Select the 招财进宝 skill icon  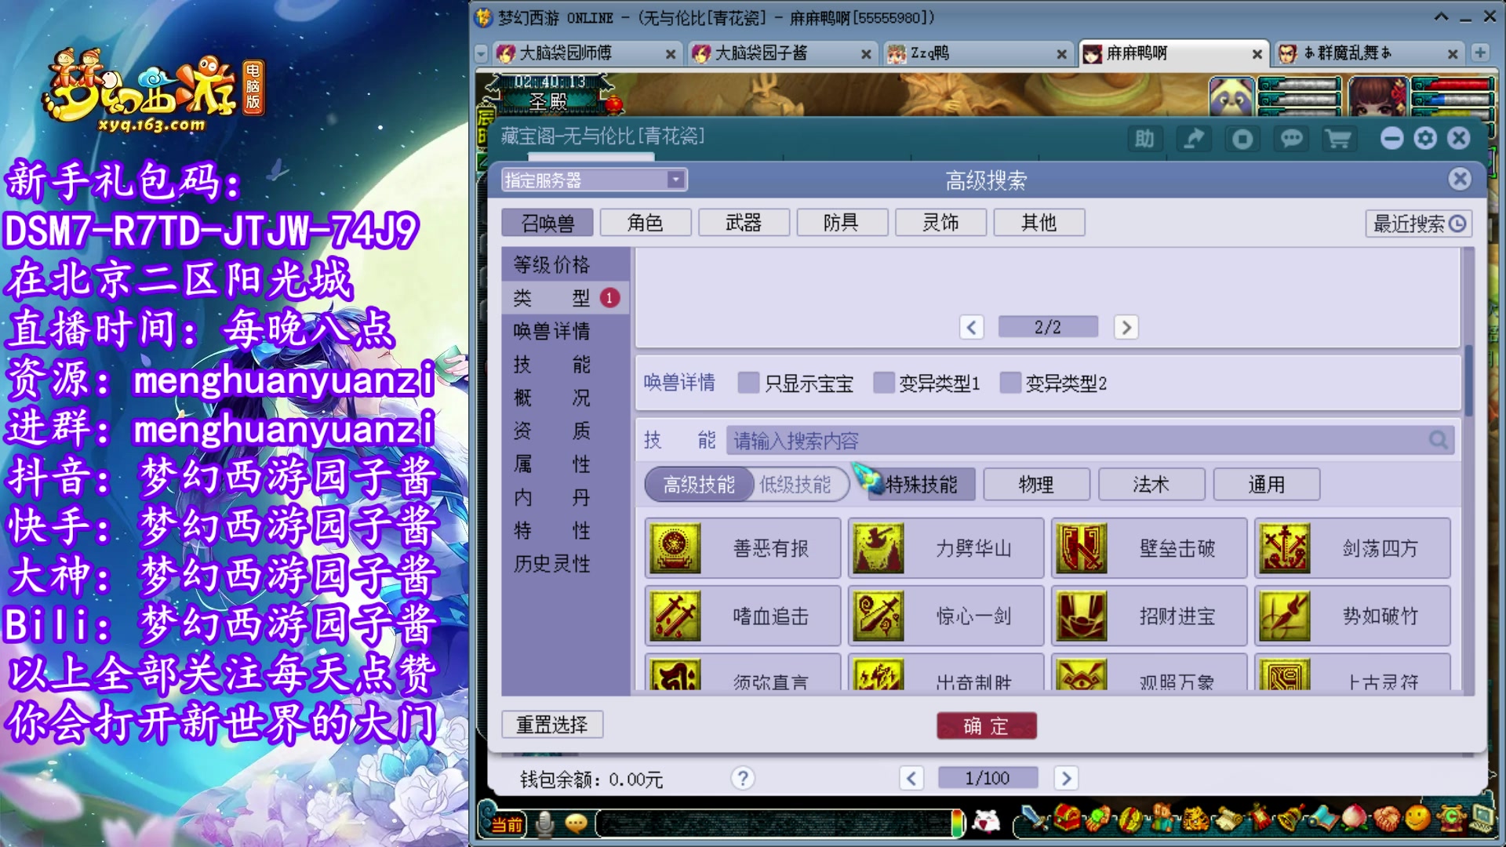[x=1082, y=616]
